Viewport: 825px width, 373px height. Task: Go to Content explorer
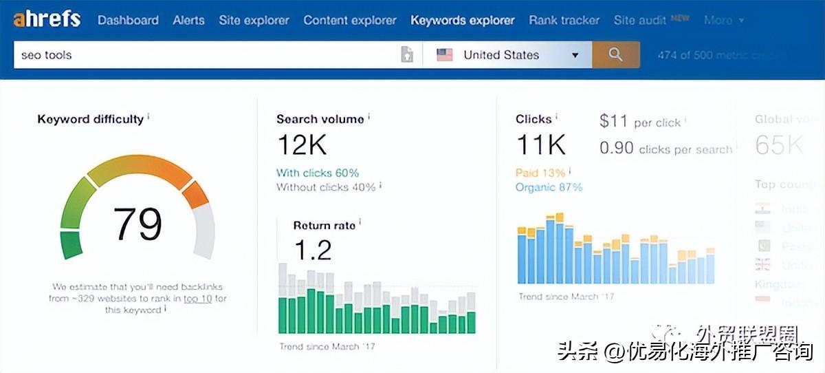click(x=350, y=20)
